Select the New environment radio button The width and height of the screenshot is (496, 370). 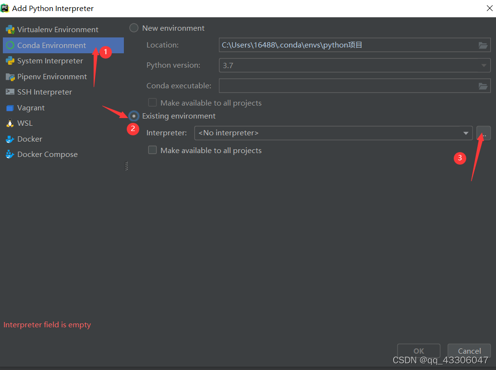[134, 28]
